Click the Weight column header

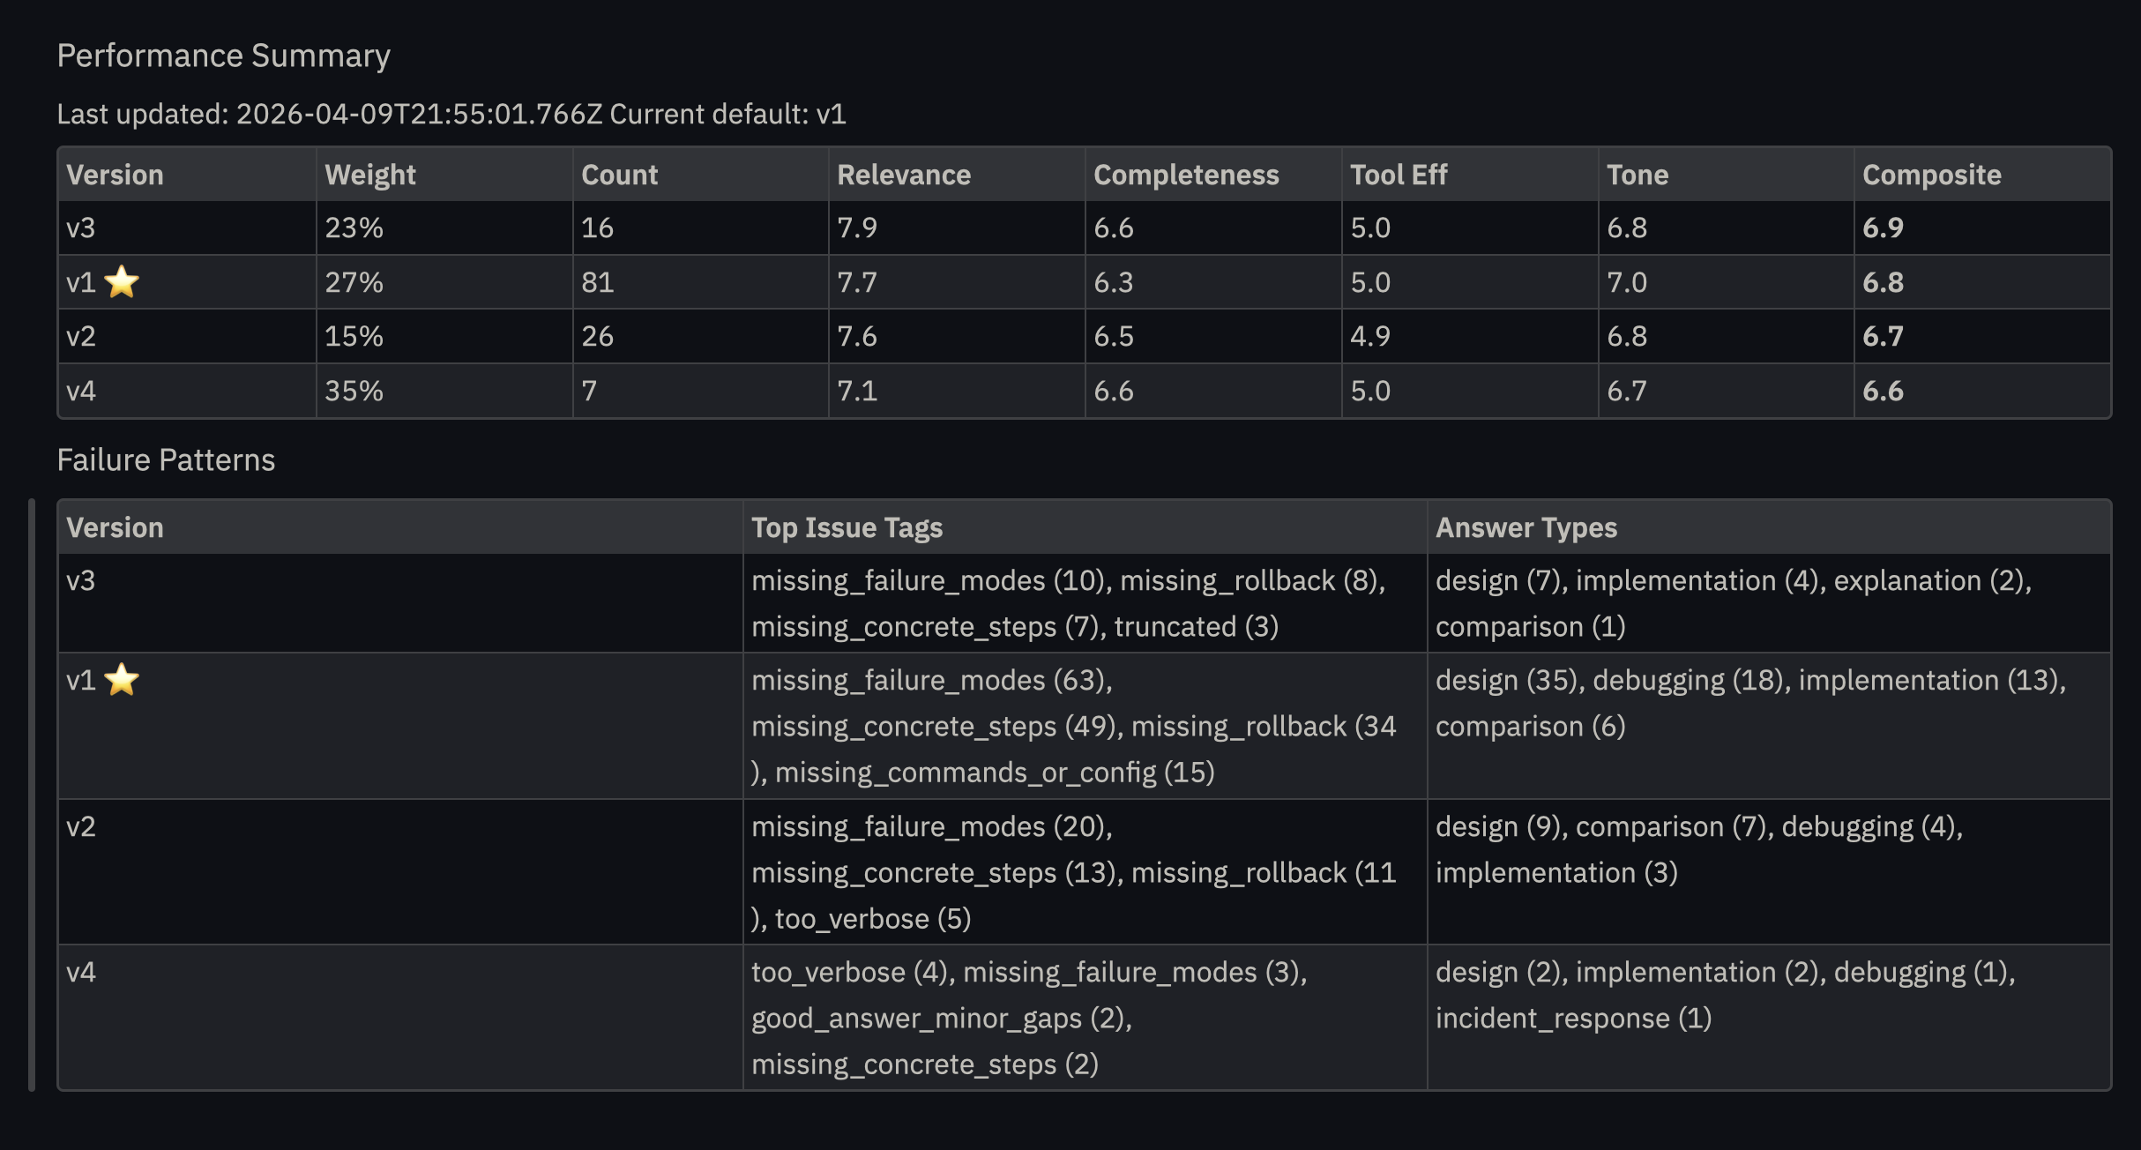click(x=369, y=175)
